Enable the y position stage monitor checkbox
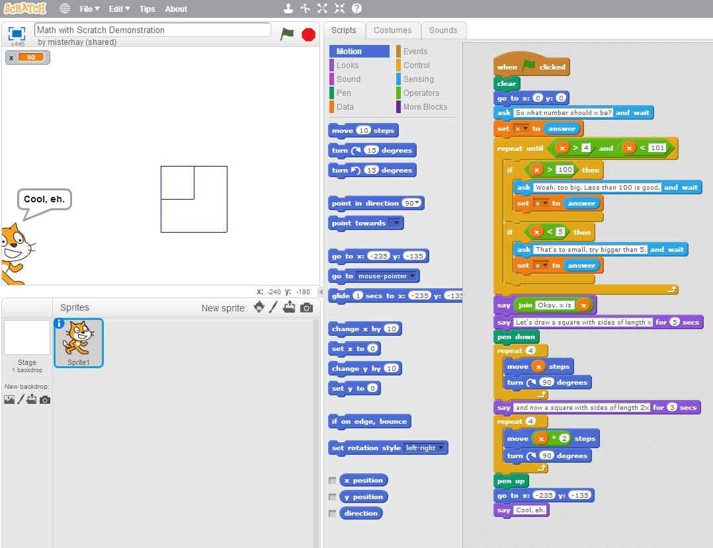 tap(333, 496)
